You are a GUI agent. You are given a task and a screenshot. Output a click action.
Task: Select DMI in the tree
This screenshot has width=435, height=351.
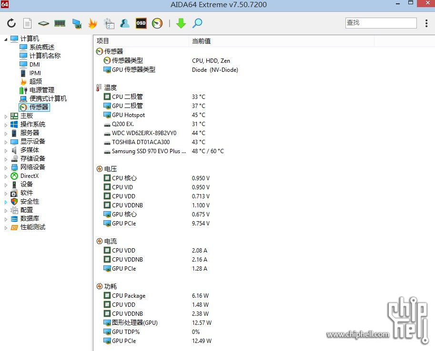[35, 64]
